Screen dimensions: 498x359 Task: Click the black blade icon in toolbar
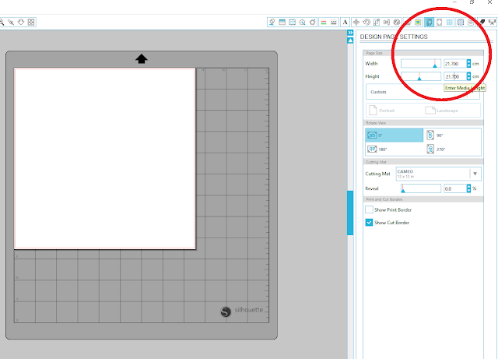click(x=482, y=22)
